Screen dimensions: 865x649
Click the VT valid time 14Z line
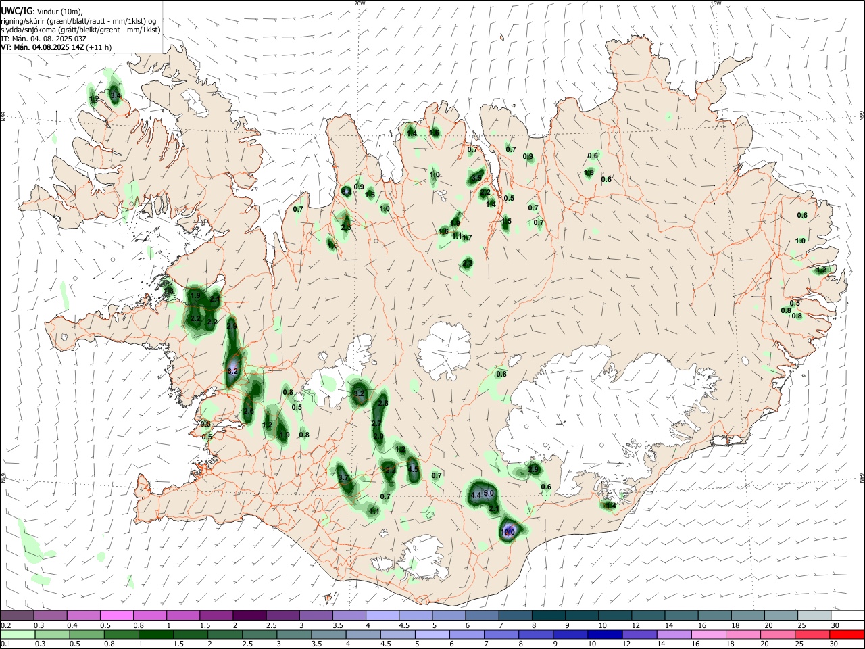click(56, 47)
